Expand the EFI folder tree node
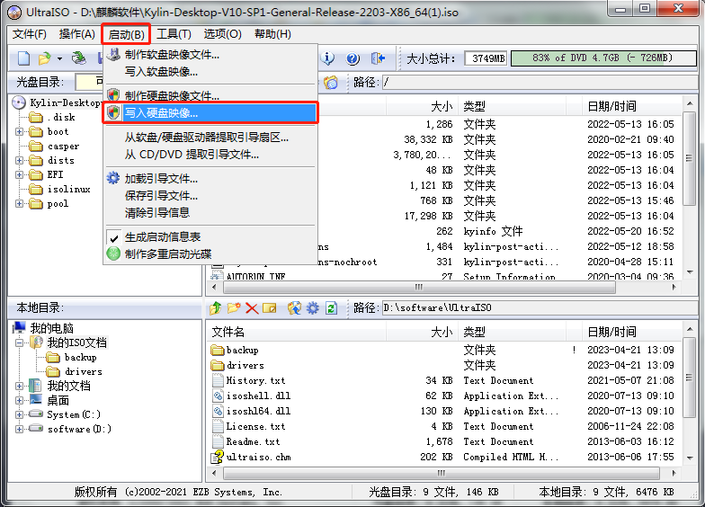This screenshot has width=705, height=507. tap(20, 174)
